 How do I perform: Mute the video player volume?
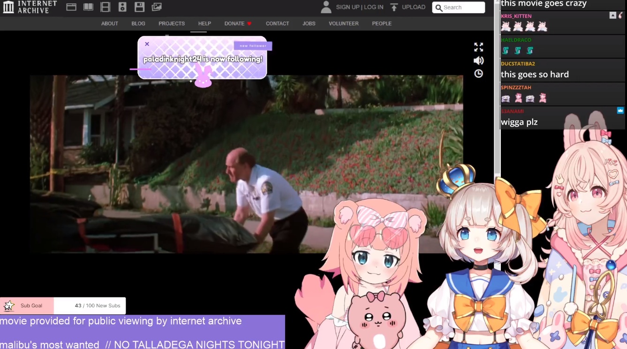point(478,60)
